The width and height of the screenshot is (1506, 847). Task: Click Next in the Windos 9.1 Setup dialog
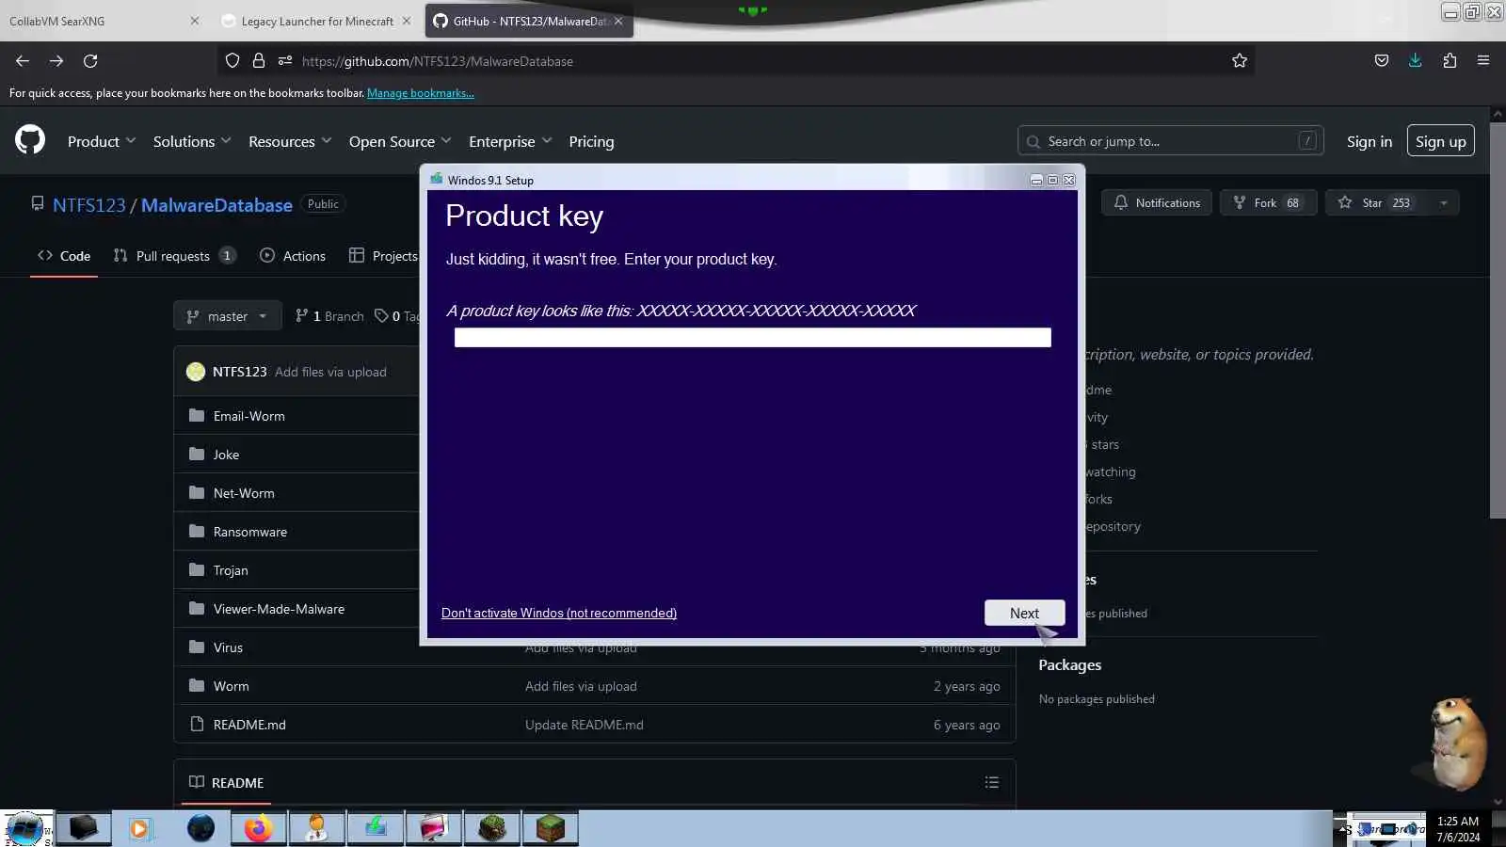point(1024,613)
